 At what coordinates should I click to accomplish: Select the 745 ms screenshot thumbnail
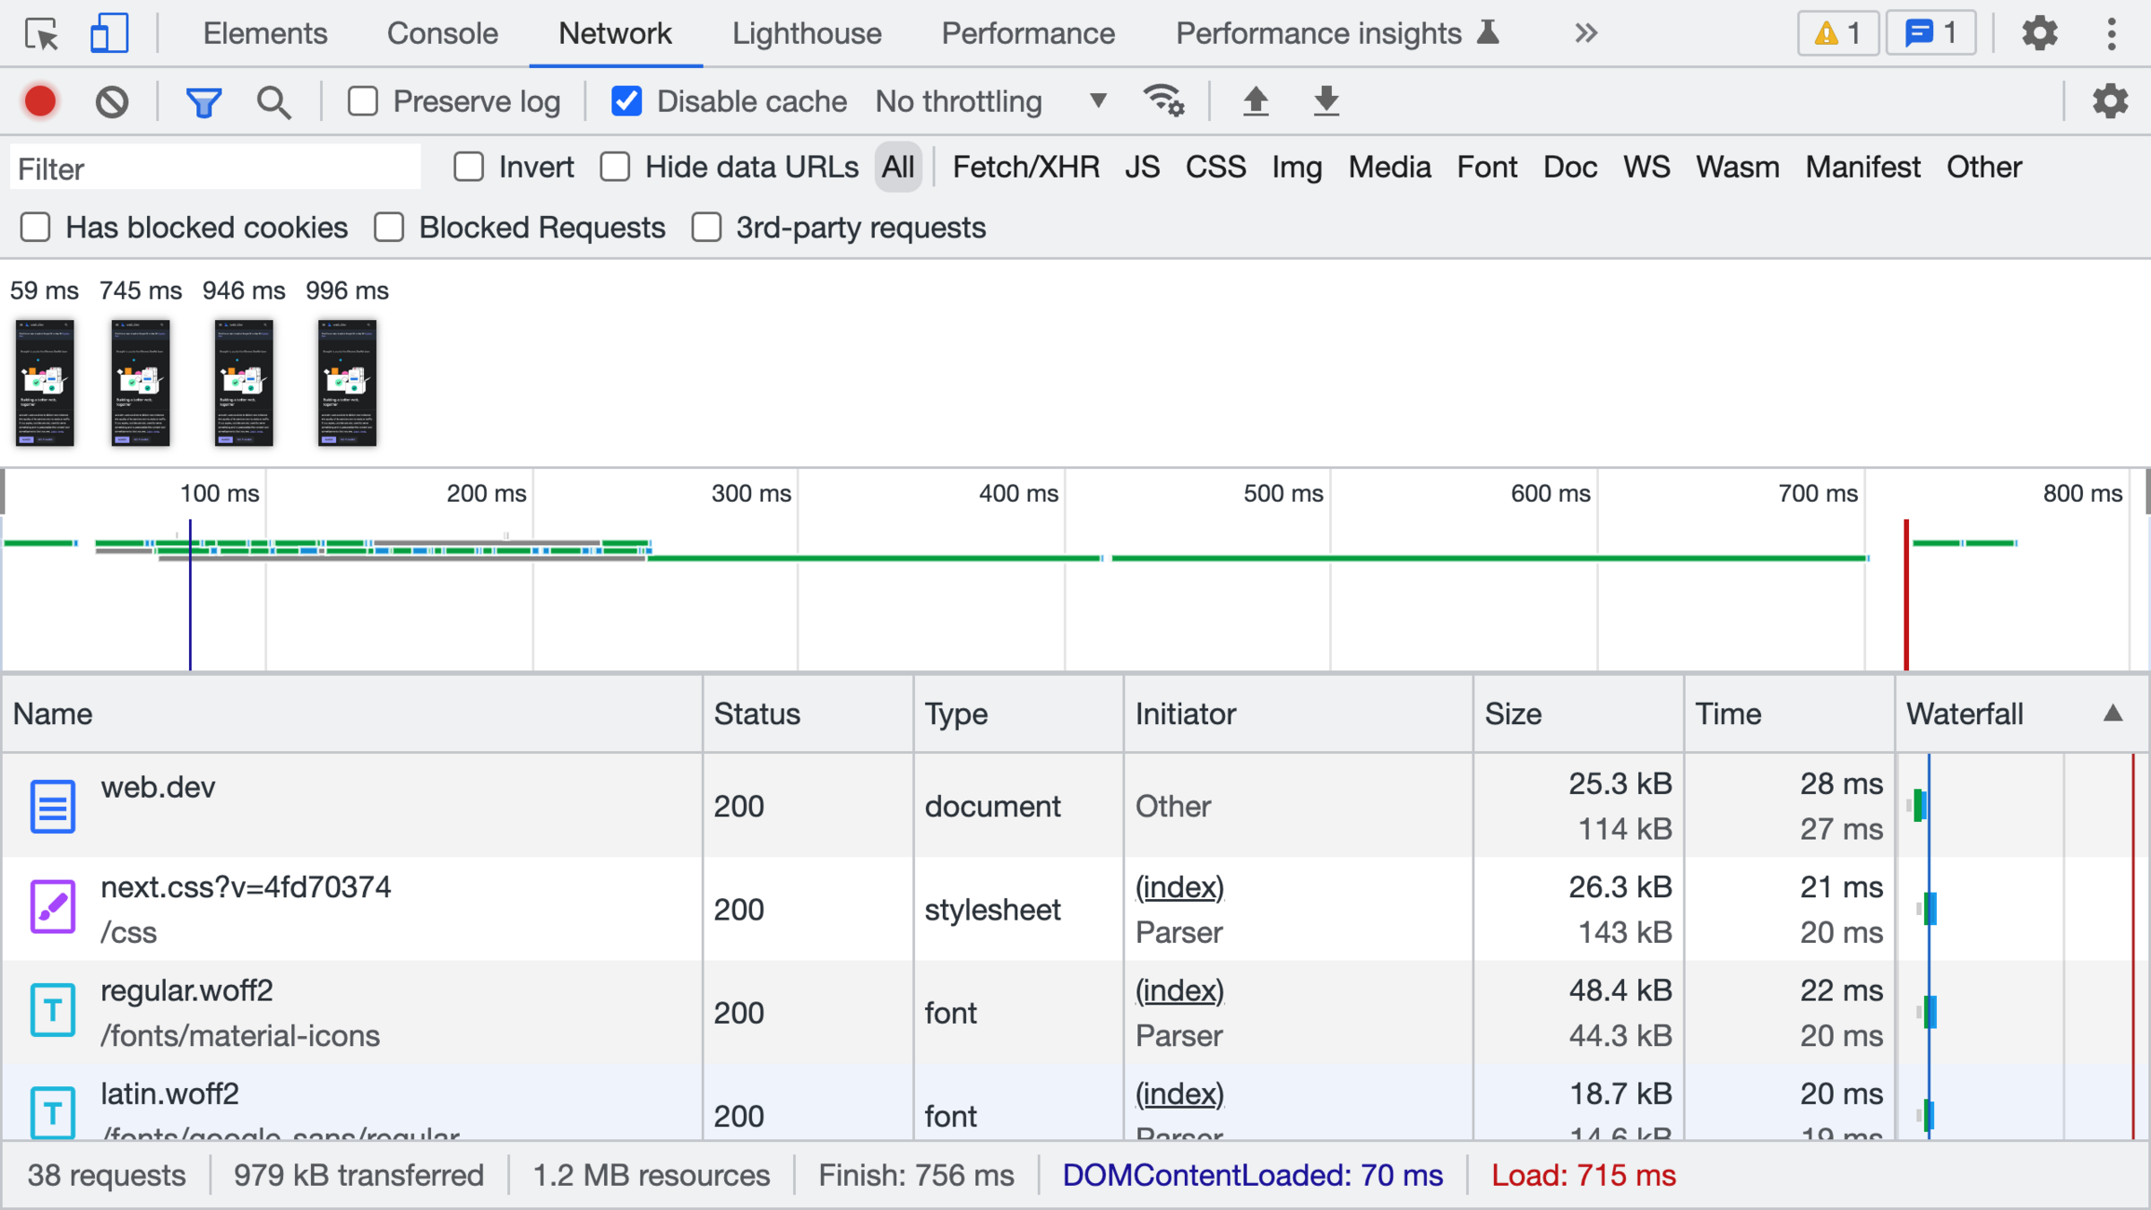click(x=141, y=383)
